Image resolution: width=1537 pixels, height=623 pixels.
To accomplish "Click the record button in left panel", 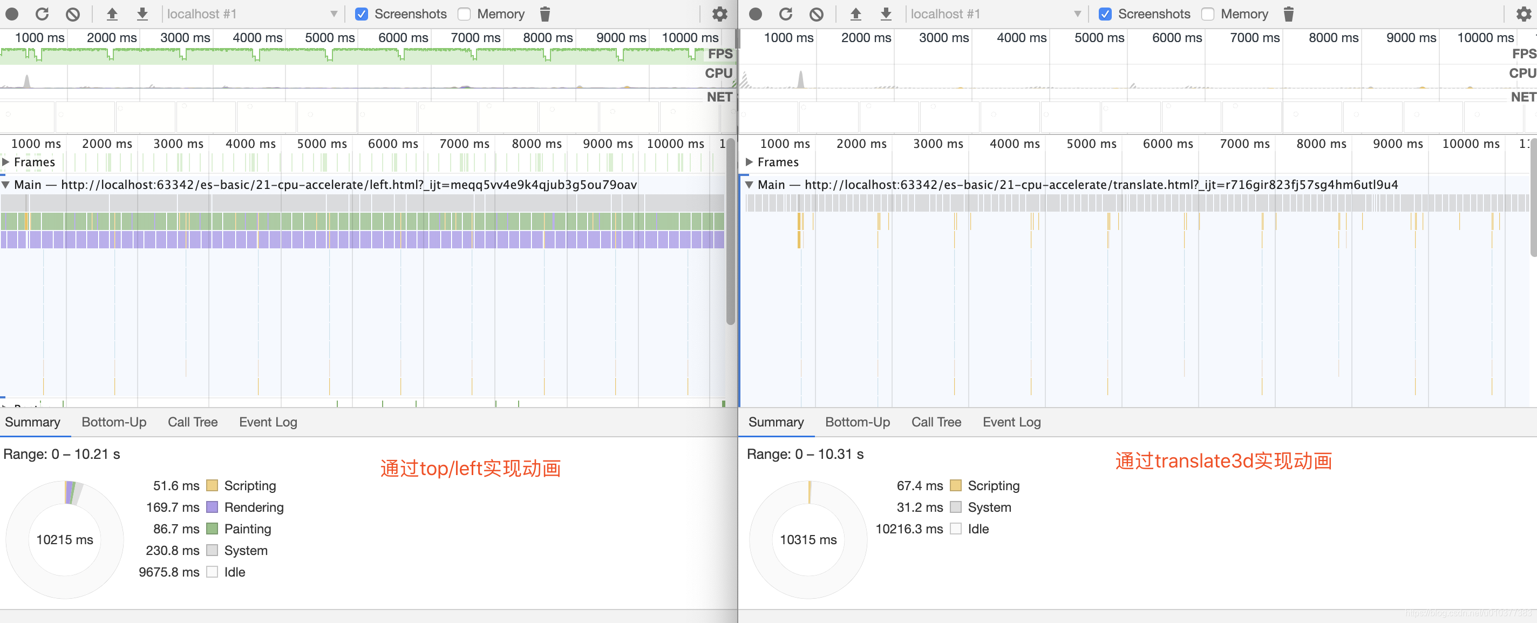I will pyautogui.click(x=12, y=13).
